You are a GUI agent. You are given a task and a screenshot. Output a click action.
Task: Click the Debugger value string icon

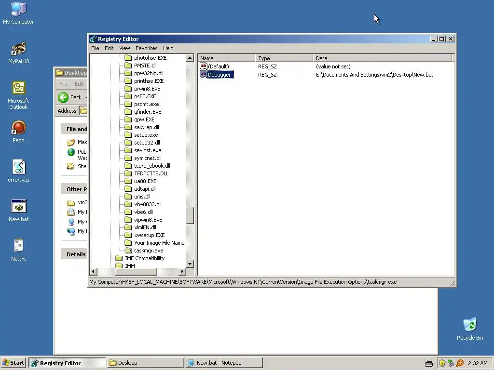tap(203, 74)
